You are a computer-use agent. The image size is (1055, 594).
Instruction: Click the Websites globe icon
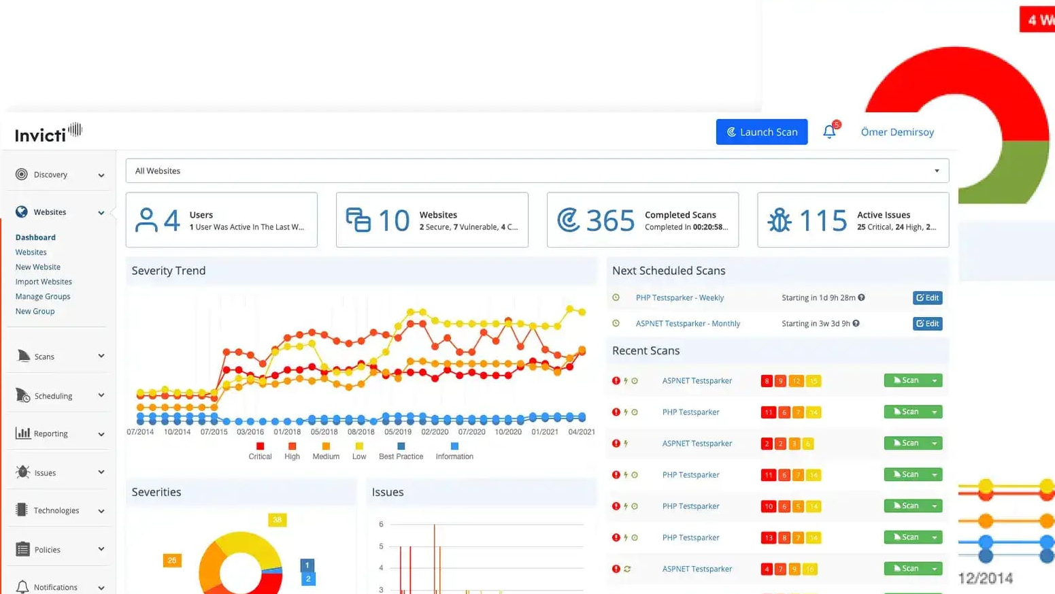22,212
